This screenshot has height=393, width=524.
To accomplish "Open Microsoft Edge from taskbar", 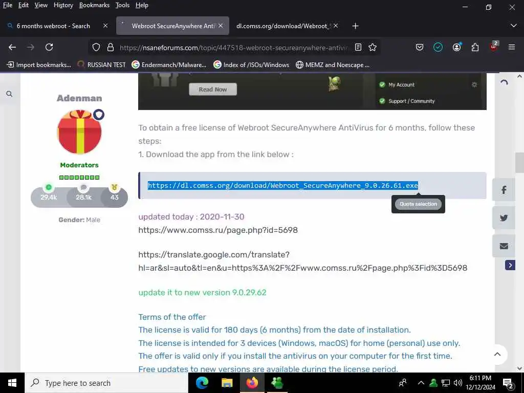I will pyautogui.click(x=202, y=383).
